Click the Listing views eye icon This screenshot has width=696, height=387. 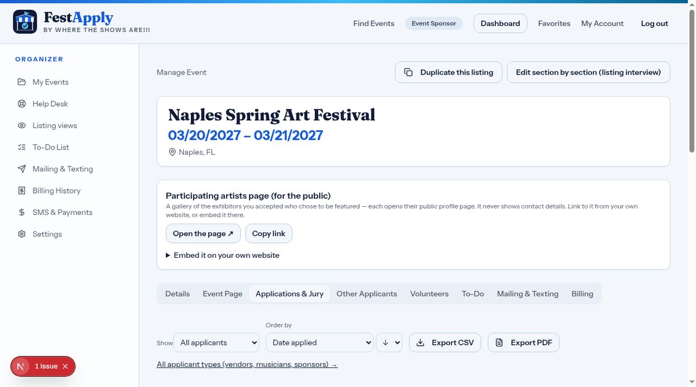pos(21,126)
